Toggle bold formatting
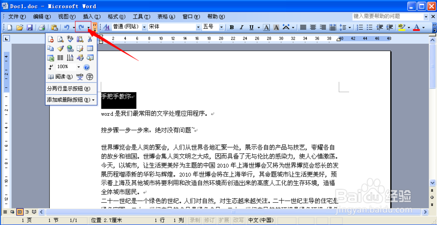 [x=232, y=27]
